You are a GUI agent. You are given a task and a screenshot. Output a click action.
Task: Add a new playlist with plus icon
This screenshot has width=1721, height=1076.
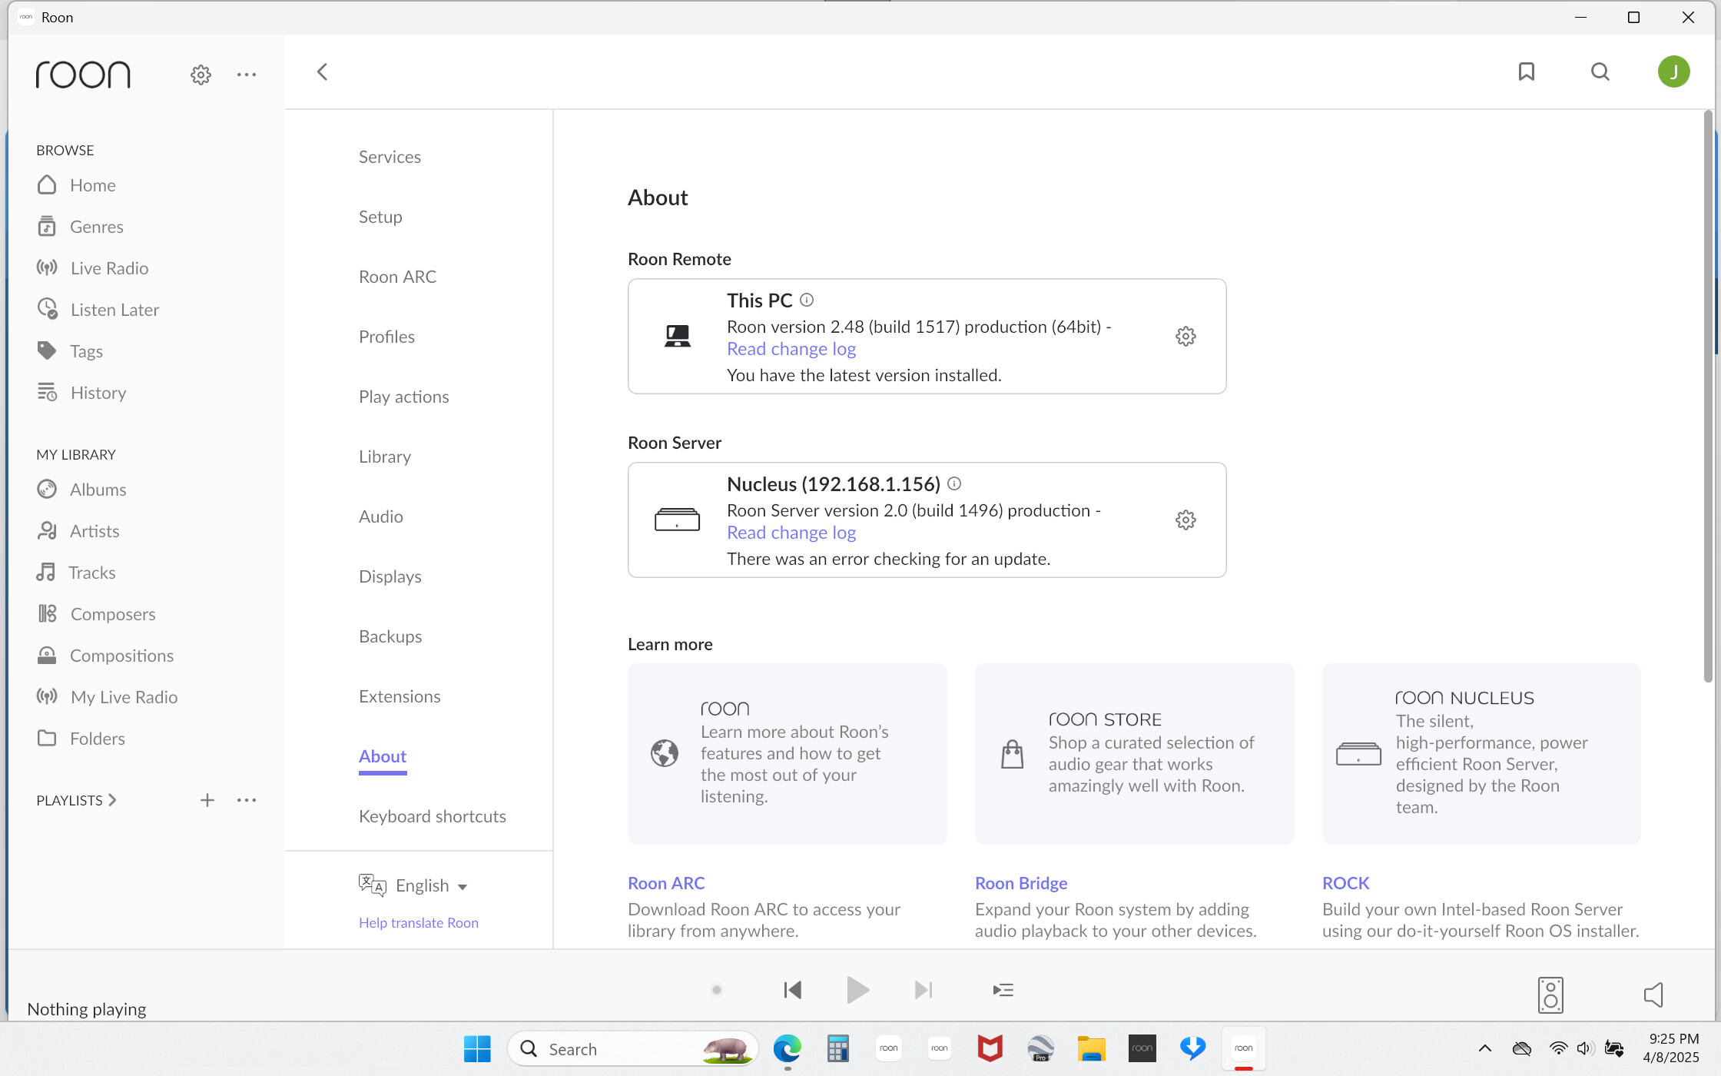[x=207, y=800]
